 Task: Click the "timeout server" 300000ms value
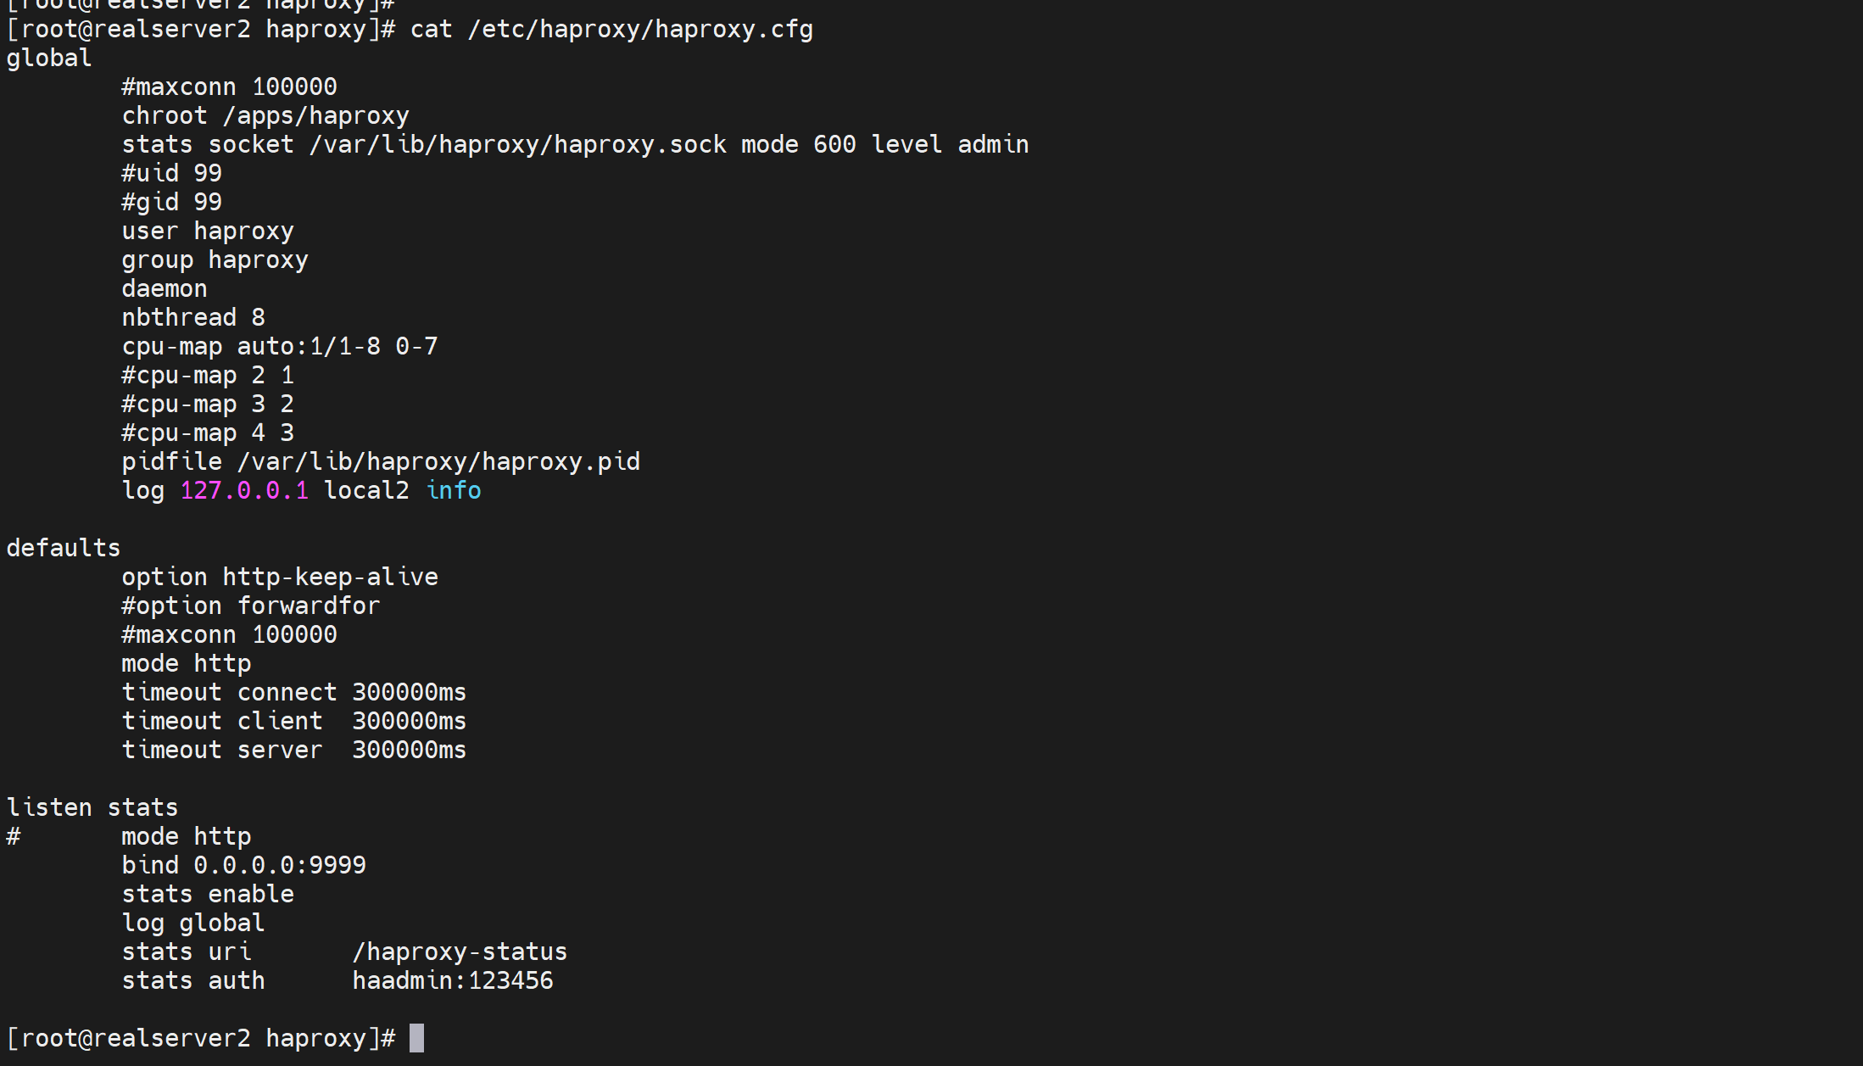[410, 750]
